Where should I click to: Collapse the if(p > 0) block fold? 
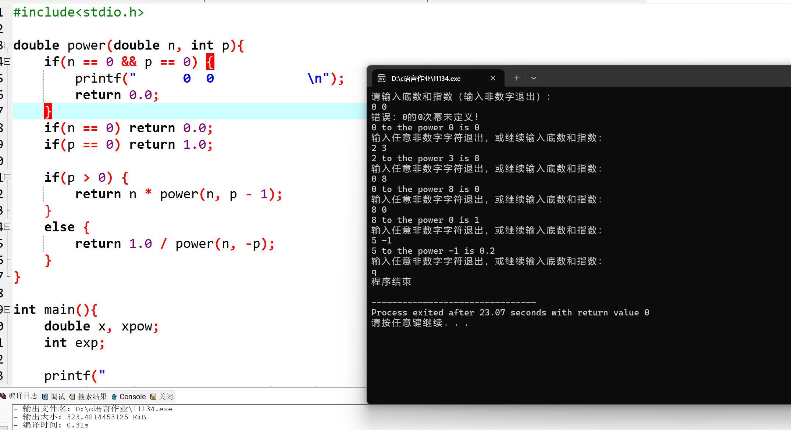[x=7, y=177]
